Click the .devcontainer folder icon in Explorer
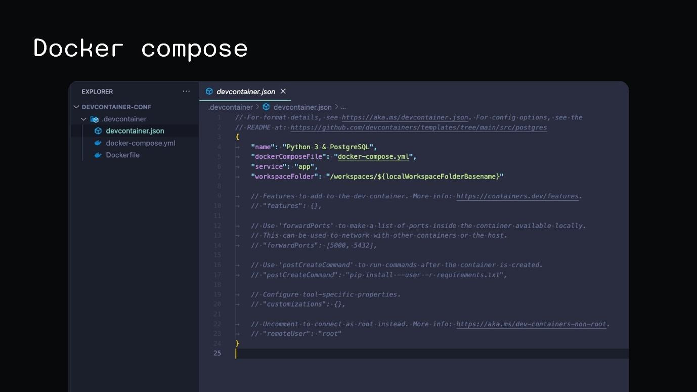Viewport: 697px width, 392px height. [94, 119]
